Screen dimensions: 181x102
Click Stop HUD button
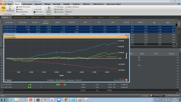[37, 9]
